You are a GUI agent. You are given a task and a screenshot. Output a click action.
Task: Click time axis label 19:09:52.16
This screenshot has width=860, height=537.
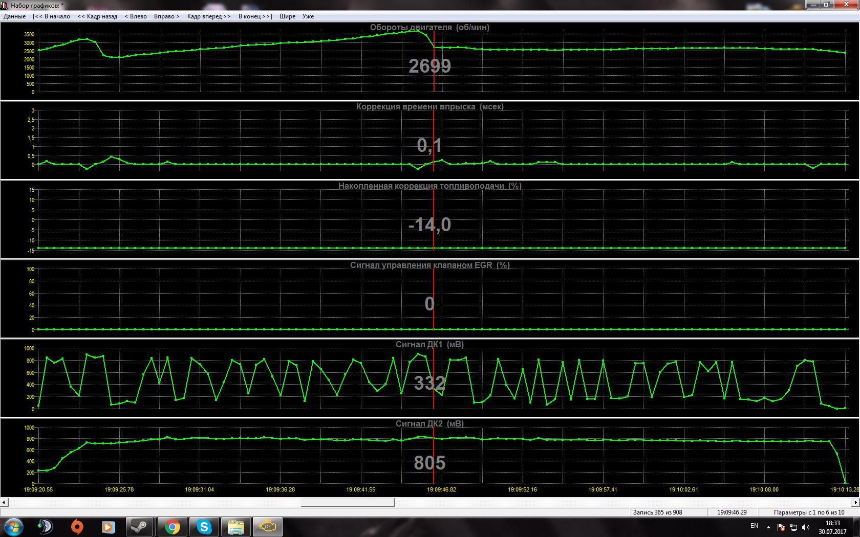(x=523, y=489)
